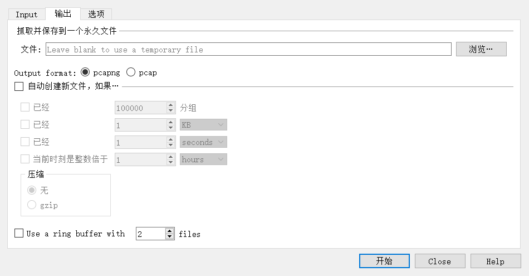Screen dimensions: 529x276
Task: Check the 当前时刻是整数倍于 checkbox
Action: click(25, 159)
